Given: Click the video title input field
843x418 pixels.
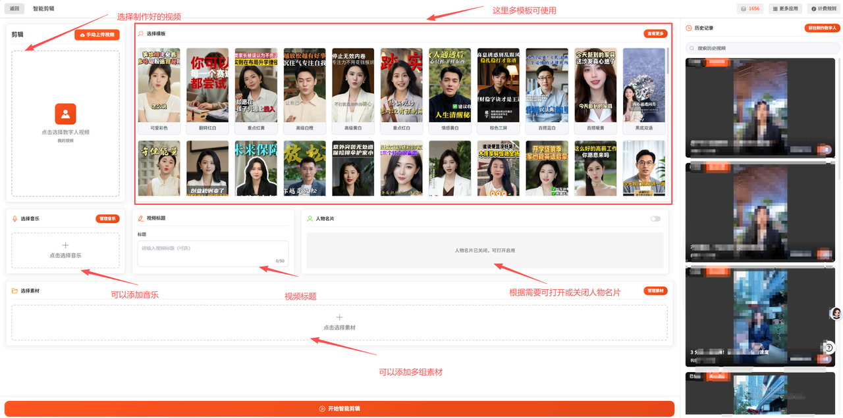Looking at the screenshot, I should pyautogui.click(x=213, y=254).
